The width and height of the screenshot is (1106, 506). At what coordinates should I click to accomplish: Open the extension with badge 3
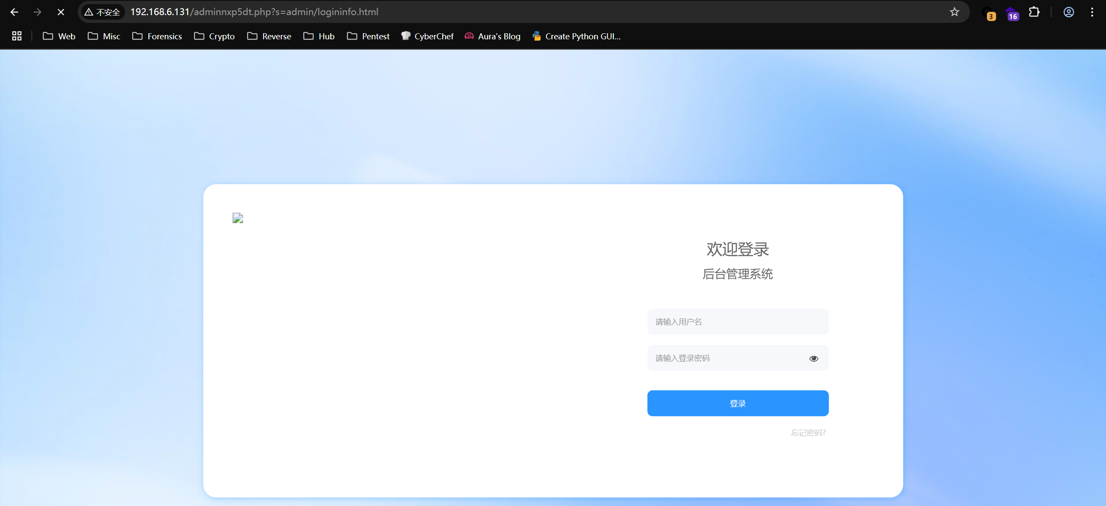[x=988, y=13]
